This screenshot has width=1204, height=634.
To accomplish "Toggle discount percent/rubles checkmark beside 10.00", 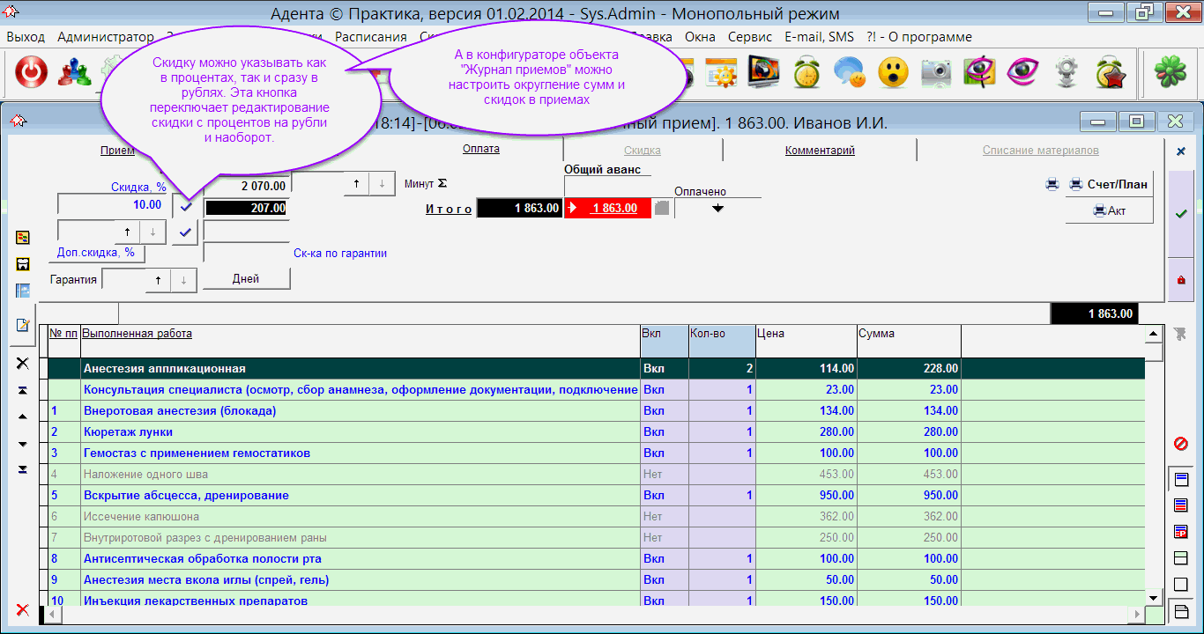I will click(185, 207).
